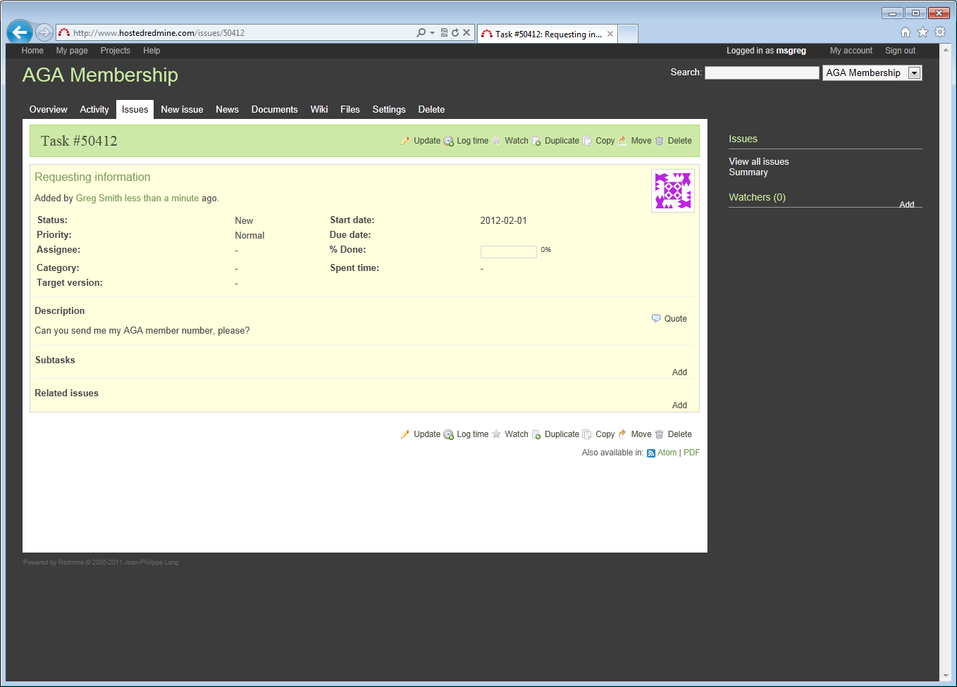This screenshot has height=687, width=957.
Task: Click the Quote speech bubble icon
Action: point(656,319)
